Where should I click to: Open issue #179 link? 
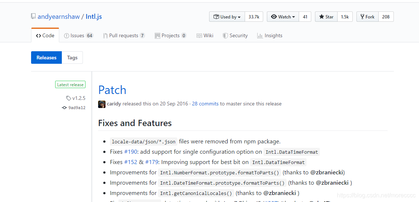click(x=151, y=162)
